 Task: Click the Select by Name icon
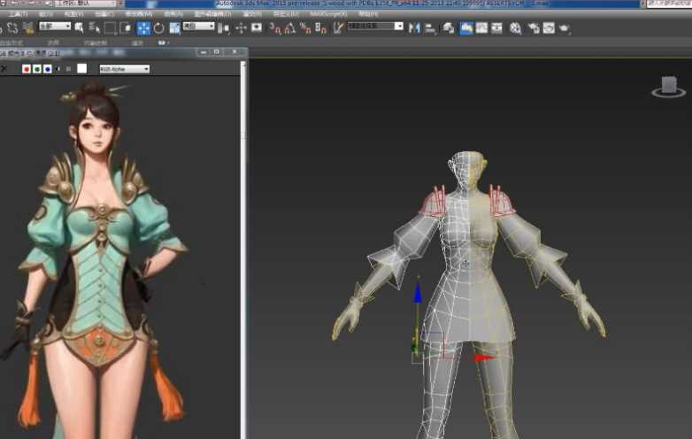click(x=95, y=27)
